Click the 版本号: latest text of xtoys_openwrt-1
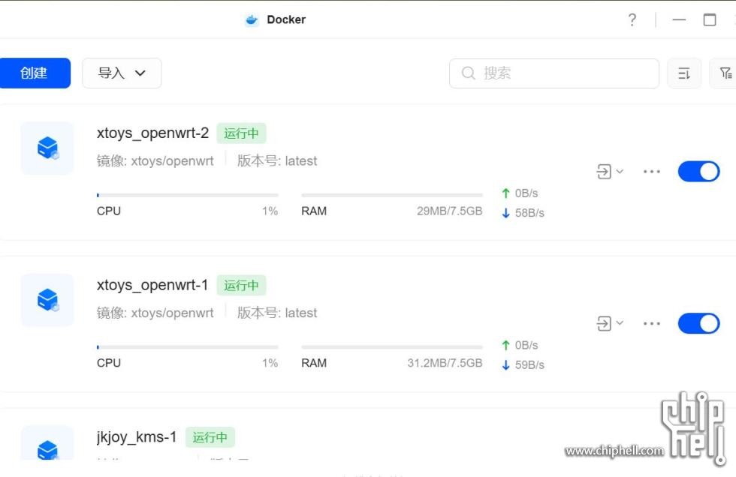Screen dimensions: 736x477 click(x=277, y=313)
